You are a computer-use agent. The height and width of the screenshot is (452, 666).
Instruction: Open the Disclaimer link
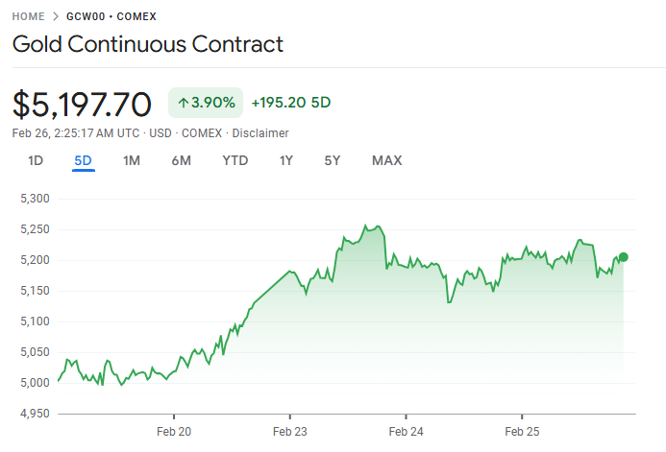pos(260,133)
